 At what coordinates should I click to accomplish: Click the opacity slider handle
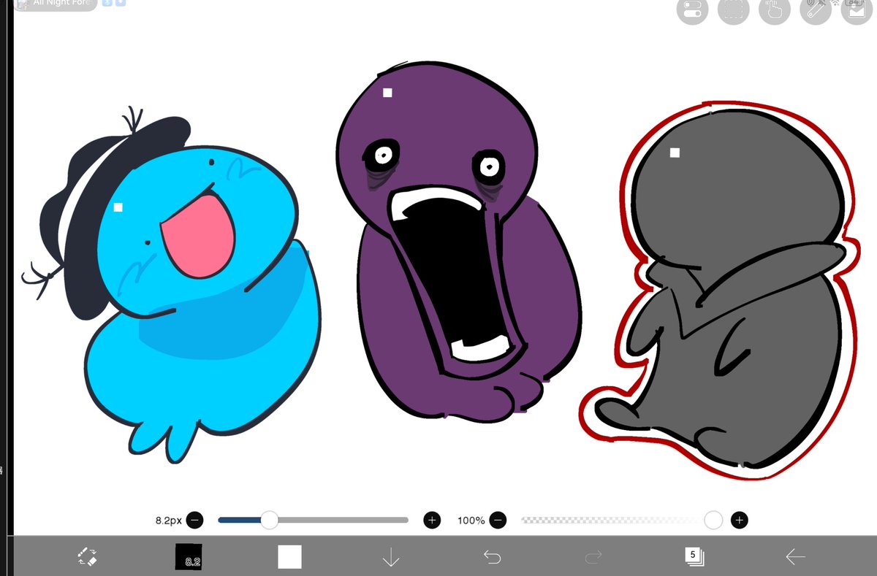tap(713, 520)
